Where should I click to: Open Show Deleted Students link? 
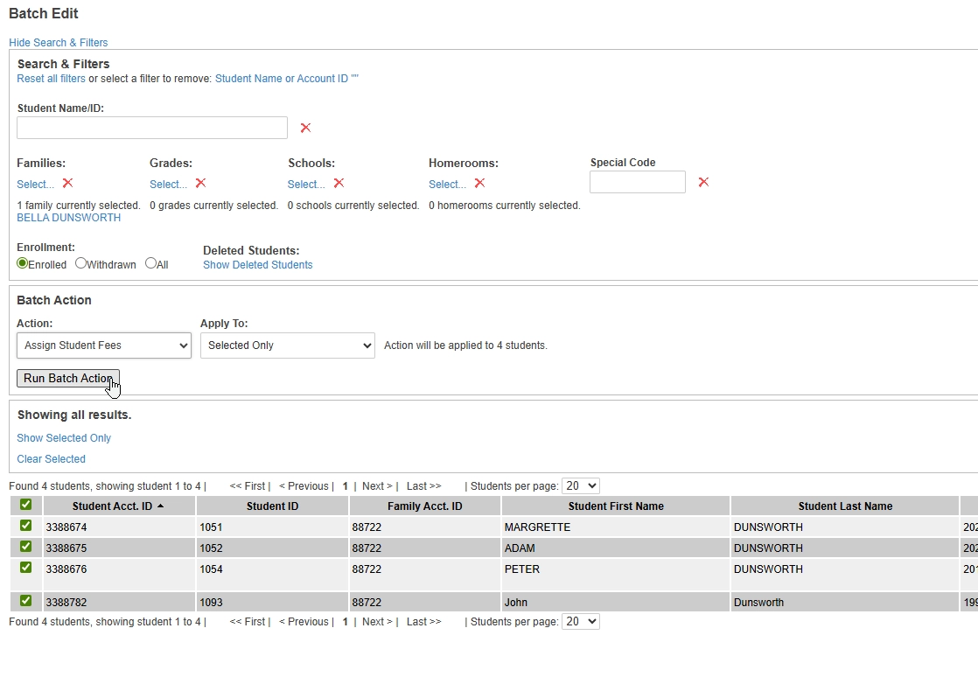coord(257,265)
